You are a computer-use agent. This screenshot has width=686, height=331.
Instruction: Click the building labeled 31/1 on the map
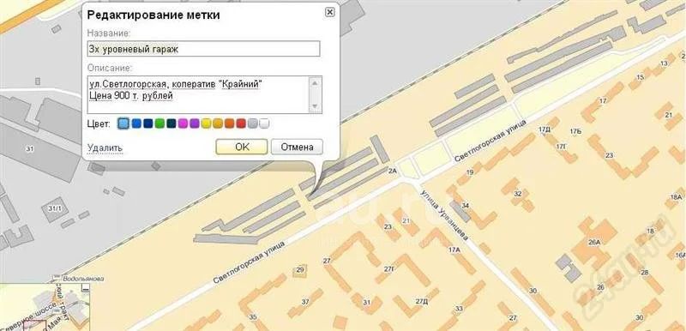click(x=55, y=209)
